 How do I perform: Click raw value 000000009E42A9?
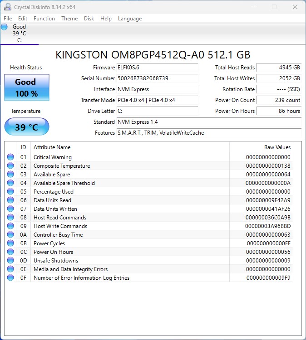(268, 200)
